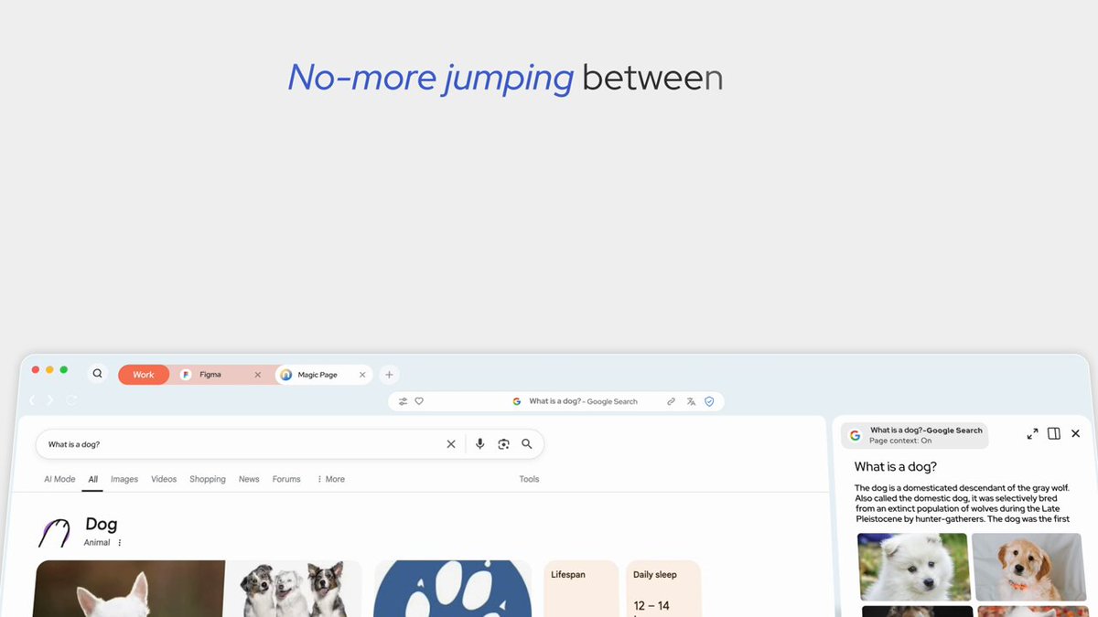Screen dimensions: 1098x617
Task: Open the News results tab
Action: 249,479
